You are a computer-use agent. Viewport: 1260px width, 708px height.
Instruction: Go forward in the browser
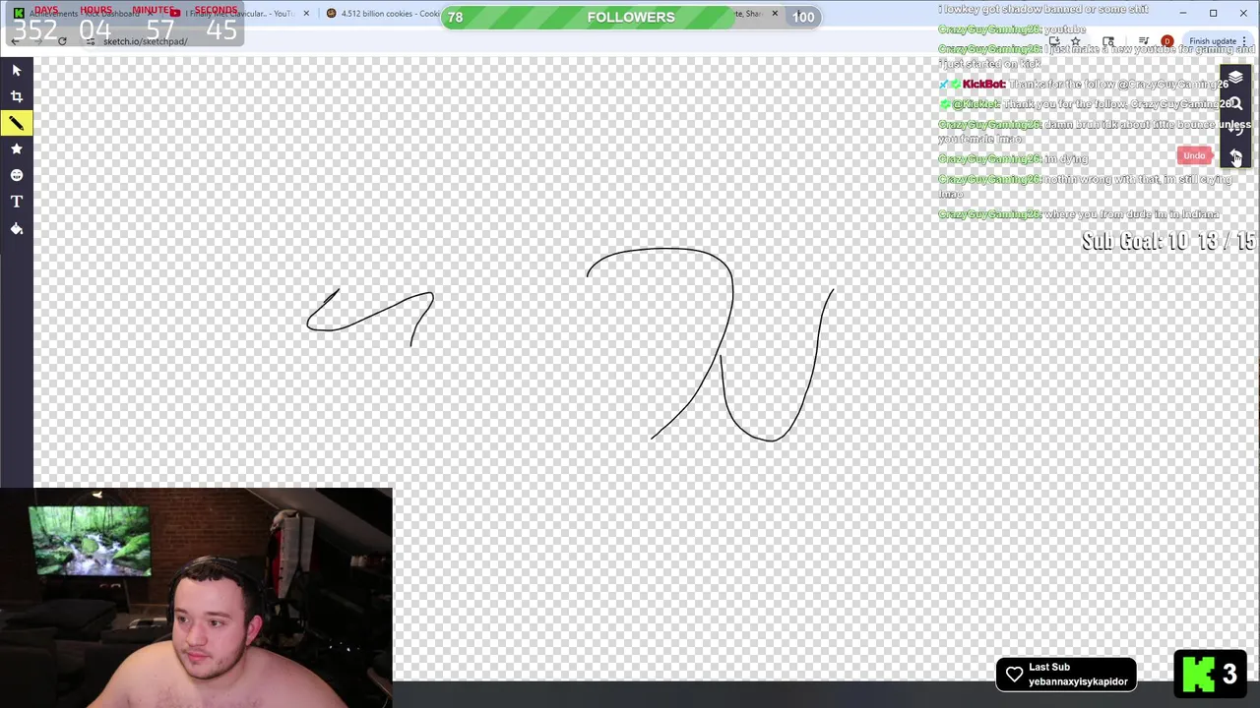click(37, 41)
